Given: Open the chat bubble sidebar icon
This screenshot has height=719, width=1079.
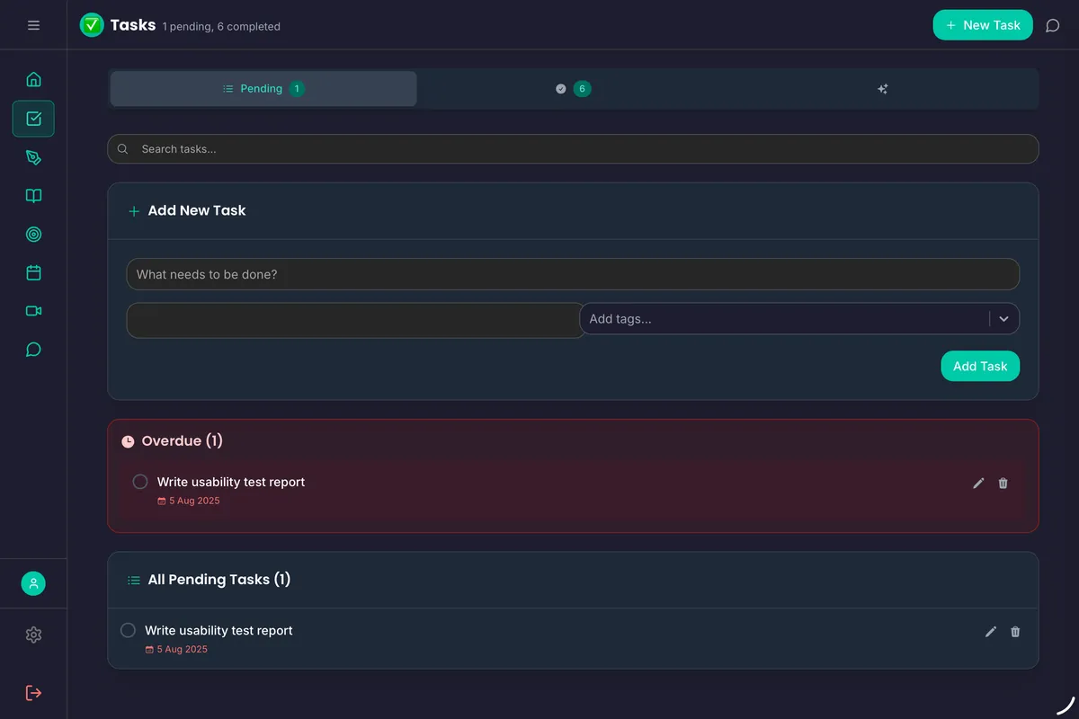Looking at the screenshot, I should [x=33, y=350].
